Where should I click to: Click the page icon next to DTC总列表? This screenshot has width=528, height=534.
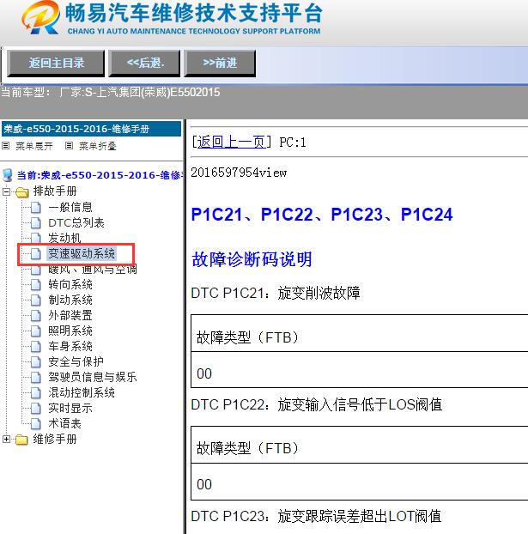point(35,223)
